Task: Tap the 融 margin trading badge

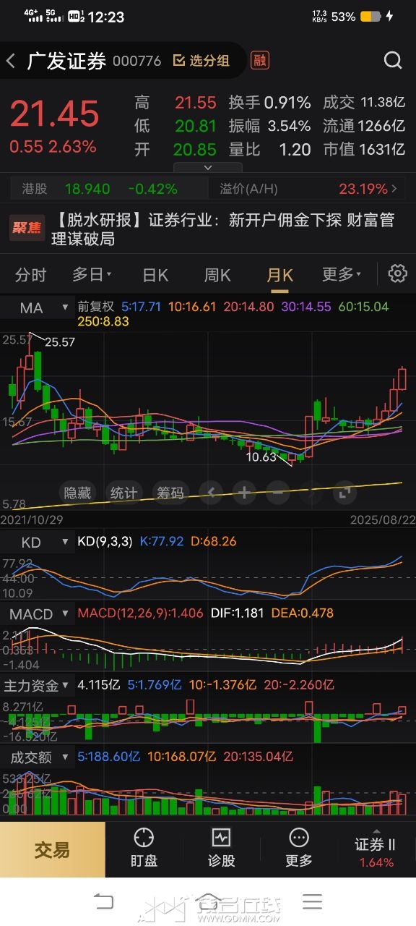Action: coord(259,61)
